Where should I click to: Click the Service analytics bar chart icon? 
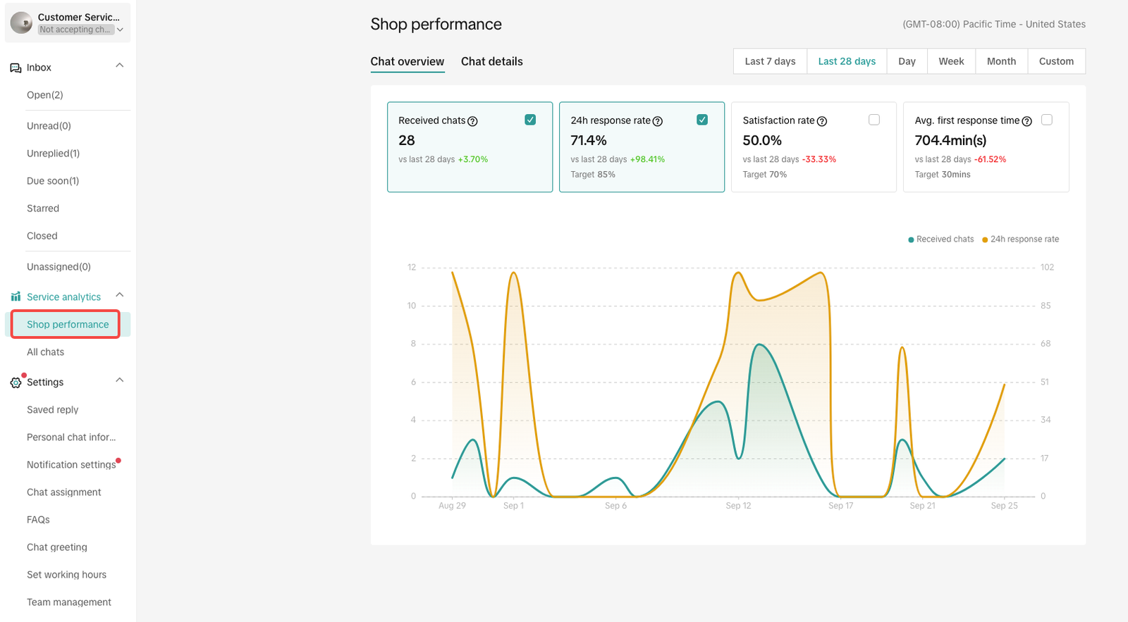tap(16, 297)
